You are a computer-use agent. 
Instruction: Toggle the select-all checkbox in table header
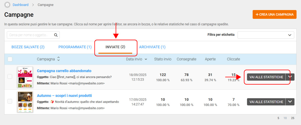point(10,59)
